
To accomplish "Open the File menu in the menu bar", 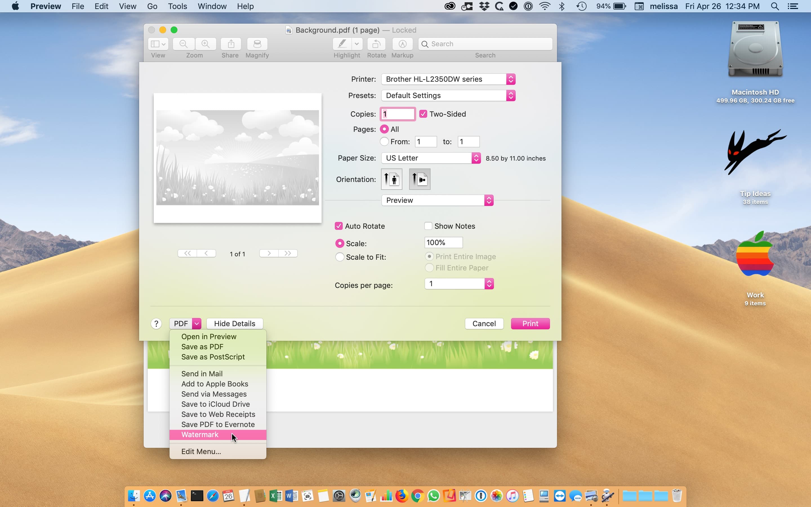I will pos(78,6).
